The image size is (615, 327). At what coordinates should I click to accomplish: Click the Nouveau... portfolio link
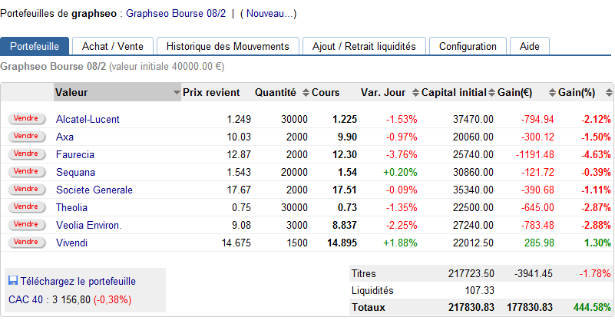[x=268, y=13]
